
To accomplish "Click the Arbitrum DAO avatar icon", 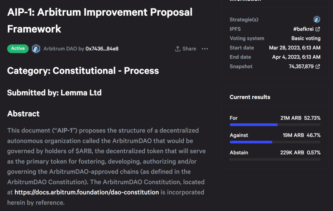I will (36, 49).
